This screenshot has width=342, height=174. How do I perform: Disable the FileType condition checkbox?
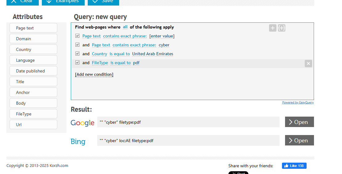[78, 63]
